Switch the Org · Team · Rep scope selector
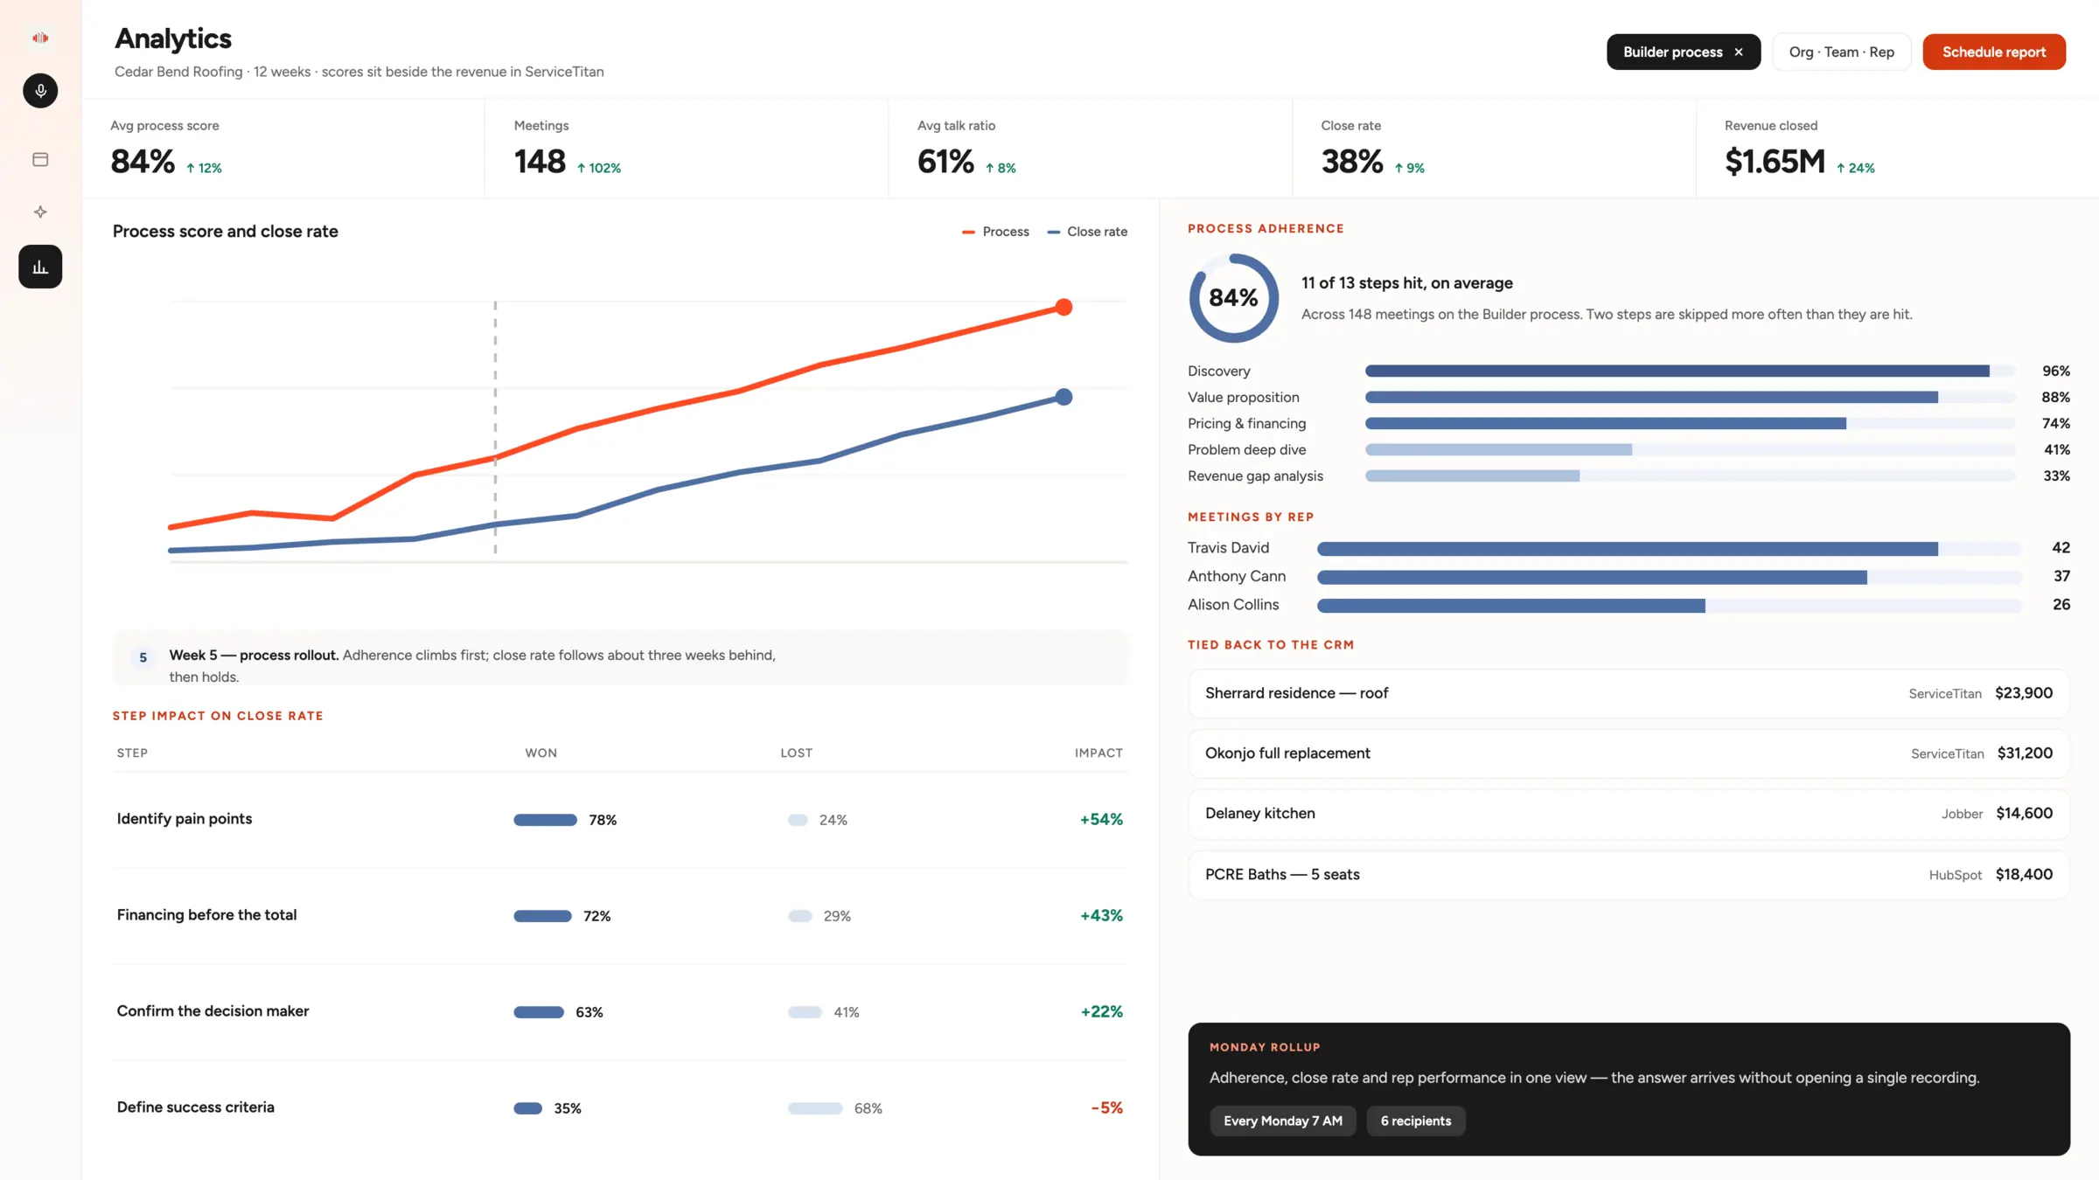Image resolution: width=2099 pixels, height=1180 pixels. (x=1841, y=52)
